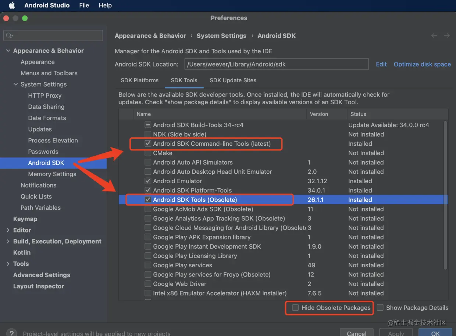Select Quick Lists settings
Image resolution: width=456 pixels, height=336 pixels.
click(x=36, y=196)
